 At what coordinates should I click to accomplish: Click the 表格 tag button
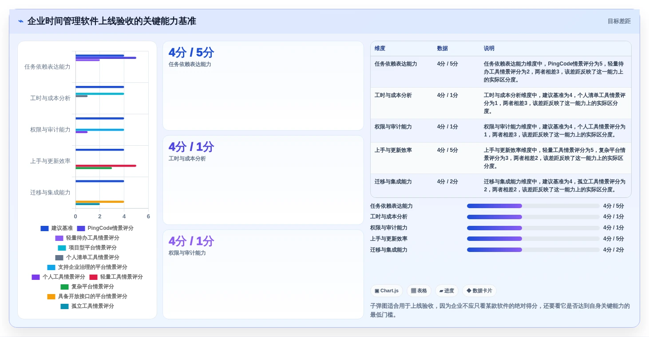pos(419,291)
